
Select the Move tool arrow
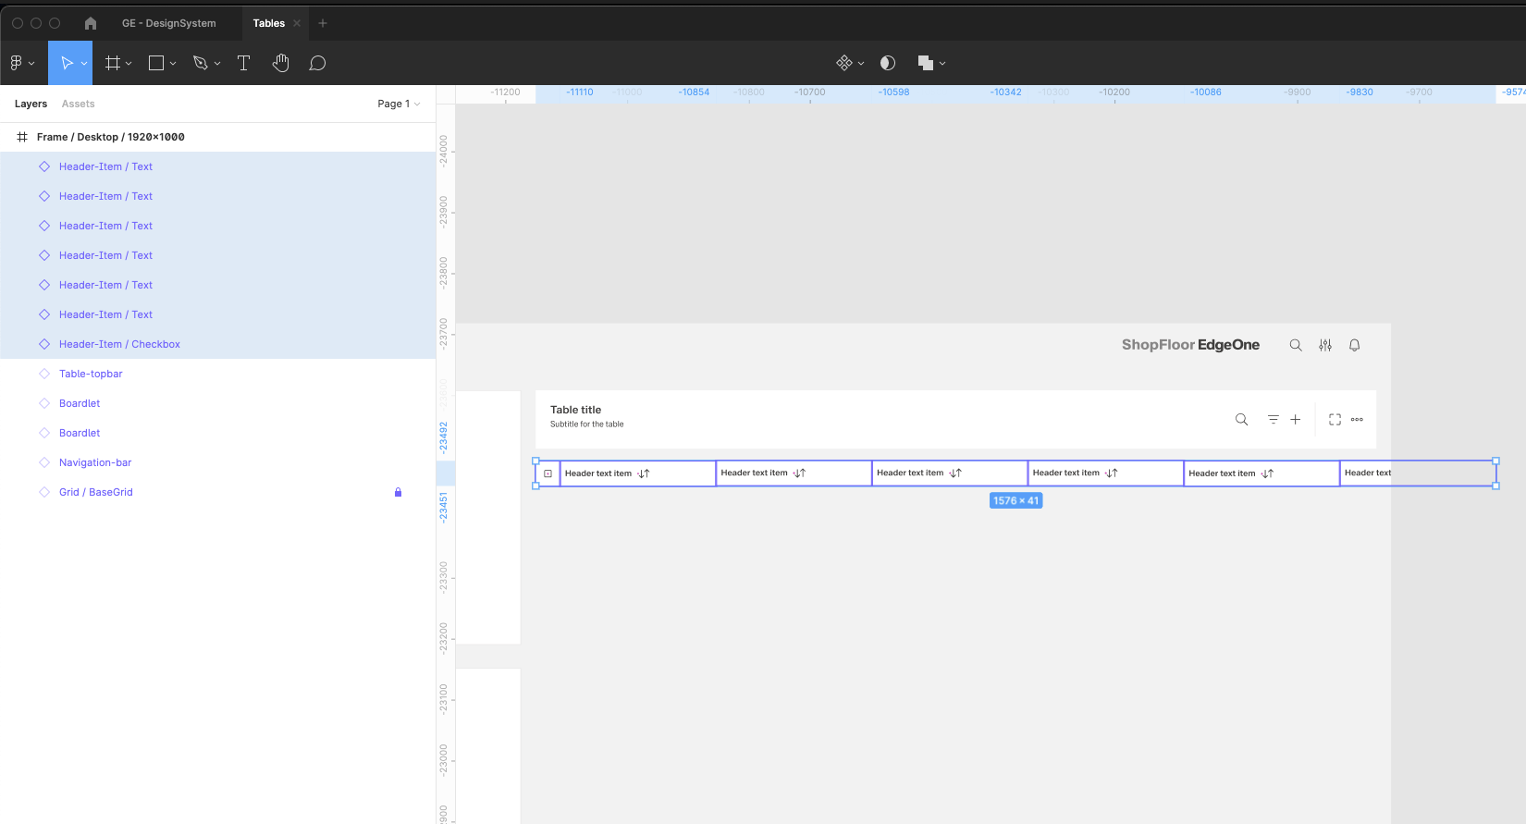coord(66,63)
